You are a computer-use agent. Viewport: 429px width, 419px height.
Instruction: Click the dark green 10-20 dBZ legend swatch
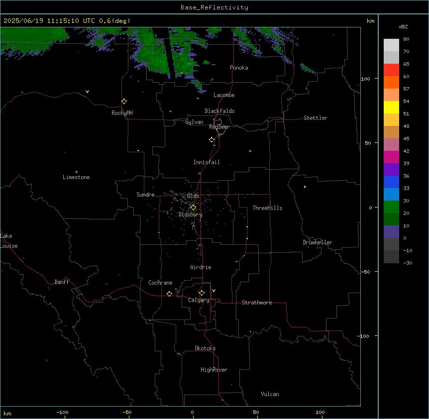[391, 219]
